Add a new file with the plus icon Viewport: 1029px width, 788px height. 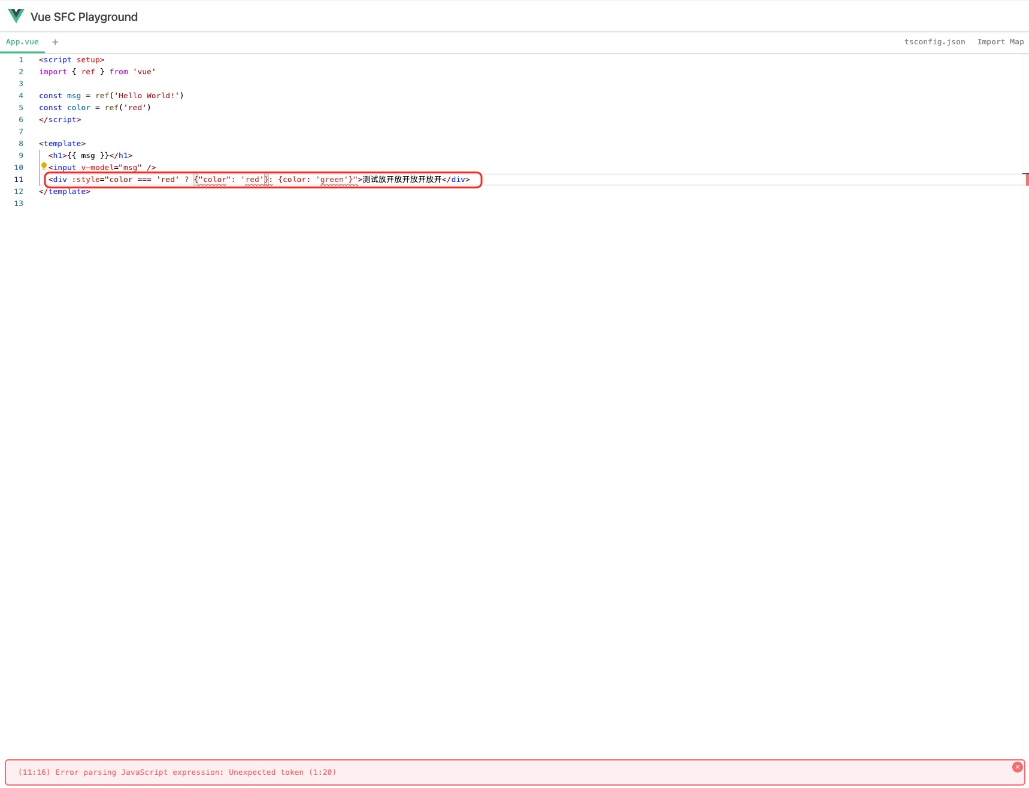55,42
